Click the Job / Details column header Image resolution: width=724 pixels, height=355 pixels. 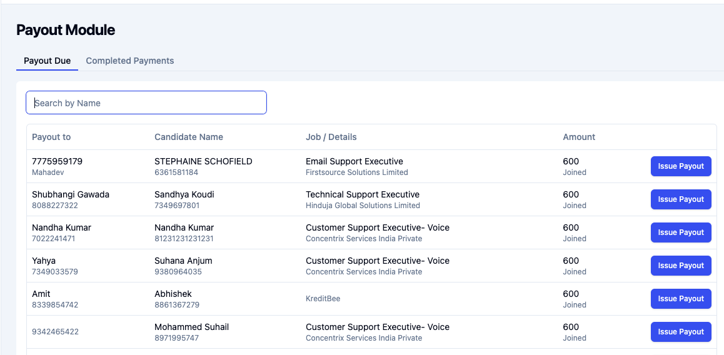tap(331, 137)
